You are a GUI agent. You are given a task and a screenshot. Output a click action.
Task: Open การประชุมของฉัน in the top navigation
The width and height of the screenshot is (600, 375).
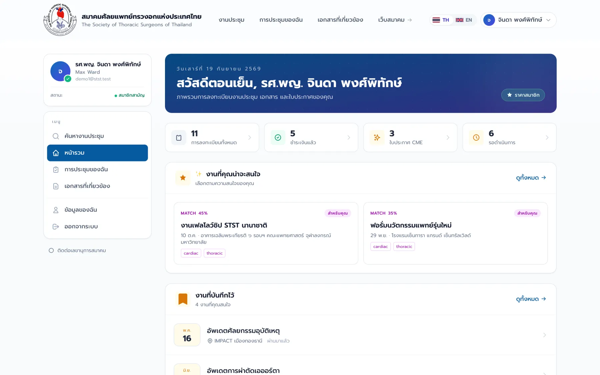(281, 20)
